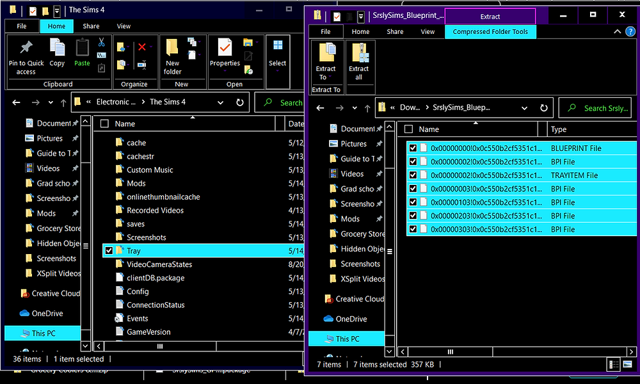This screenshot has height=384, width=640.
Task: Open the File menu in Sims 4 window
Action: pos(22,26)
